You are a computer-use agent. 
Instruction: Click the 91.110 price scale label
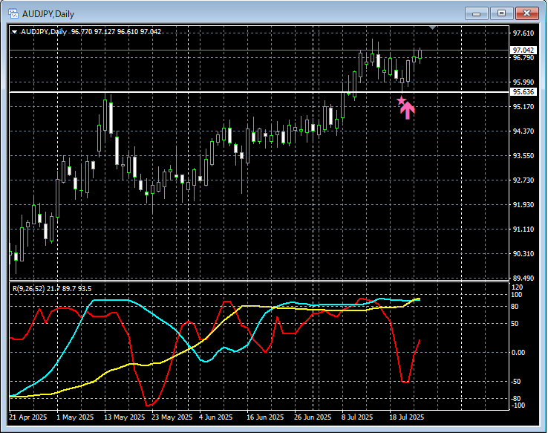[523, 229]
